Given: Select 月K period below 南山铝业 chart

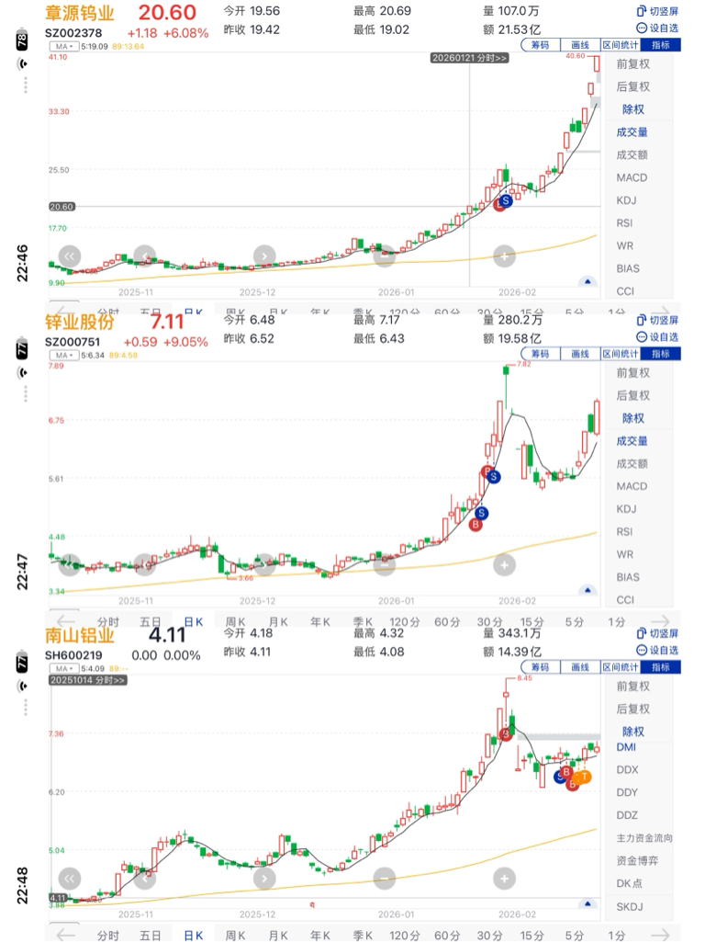Looking at the screenshot, I should (278, 936).
